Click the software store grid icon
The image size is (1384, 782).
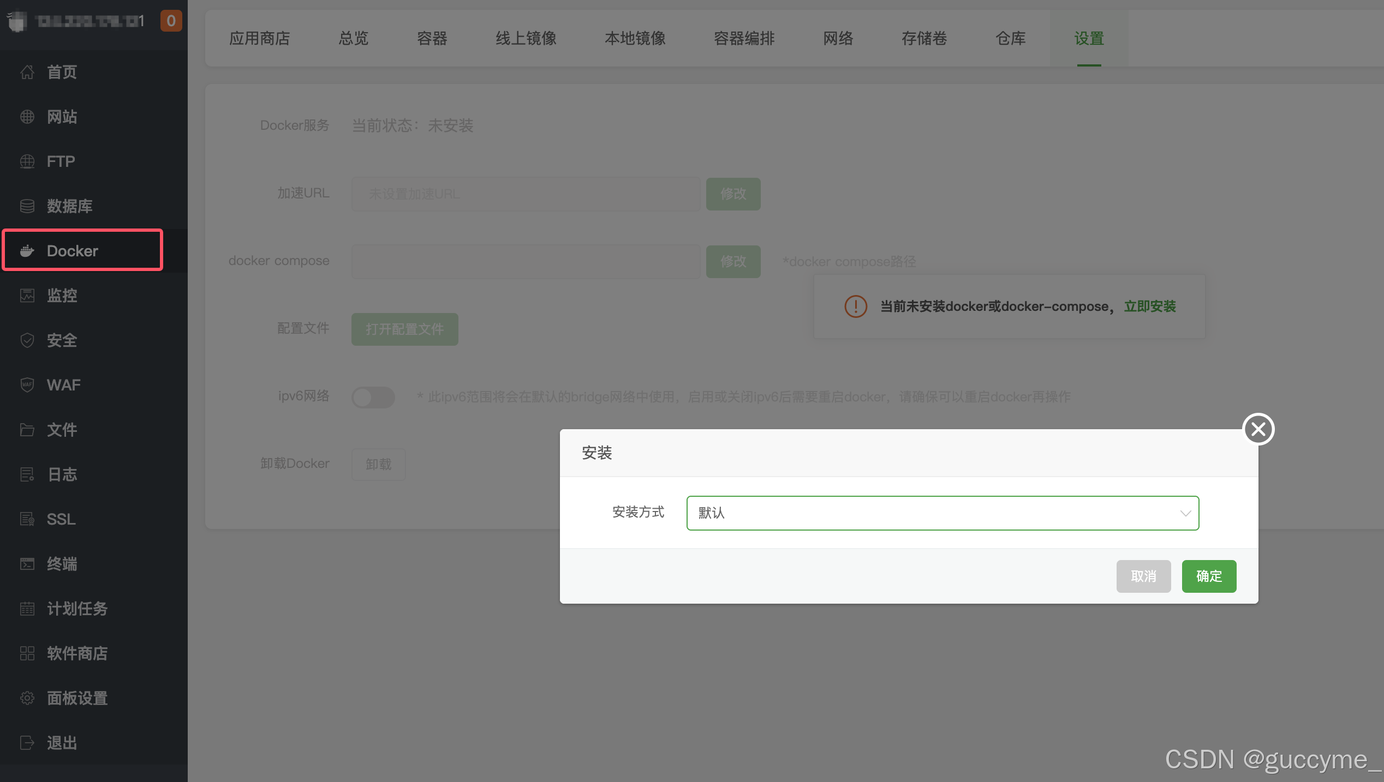pos(27,653)
